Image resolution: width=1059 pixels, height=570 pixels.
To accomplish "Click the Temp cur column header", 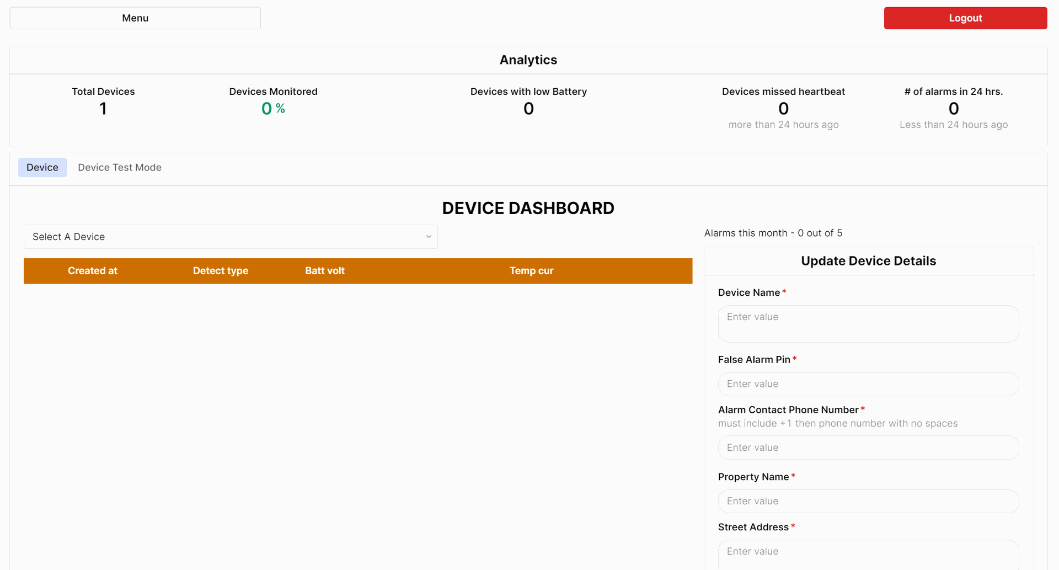I will (x=531, y=271).
